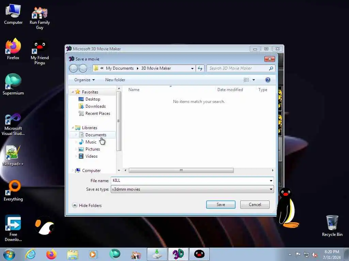Screen dimensions: 349x261
Task: Click the Forward navigation arrow button
Action: point(83,68)
